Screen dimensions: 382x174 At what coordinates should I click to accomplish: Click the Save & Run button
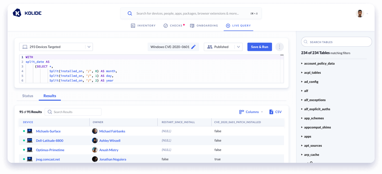point(259,47)
